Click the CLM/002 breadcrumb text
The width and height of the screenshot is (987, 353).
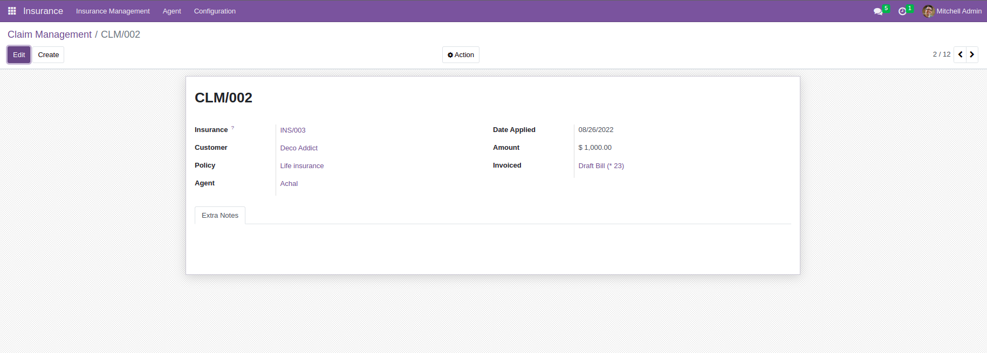(x=120, y=34)
